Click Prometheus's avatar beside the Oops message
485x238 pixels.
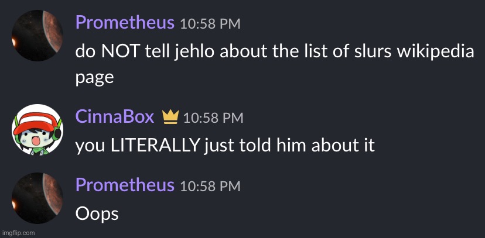pyautogui.click(x=37, y=198)
